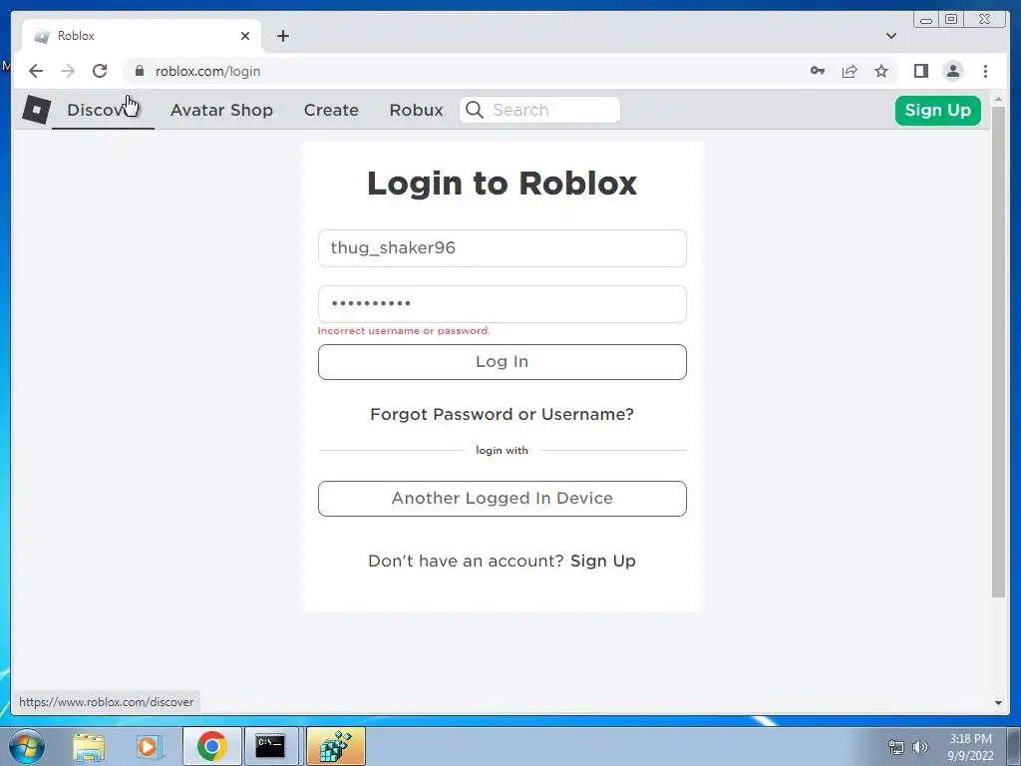The height and width of the screenshot is (766, 1021).
Task: Click the browser forward arrow
Action: click(x=68, y=71)
